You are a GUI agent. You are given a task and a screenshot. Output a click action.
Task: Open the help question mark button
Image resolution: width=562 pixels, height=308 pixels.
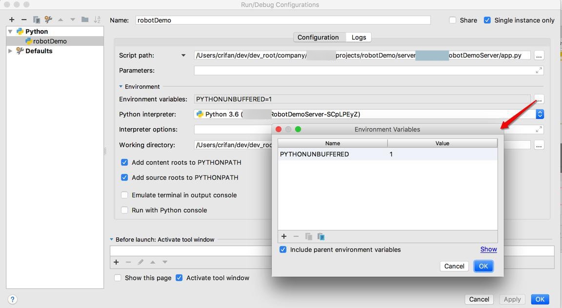[x=13, y=299]
